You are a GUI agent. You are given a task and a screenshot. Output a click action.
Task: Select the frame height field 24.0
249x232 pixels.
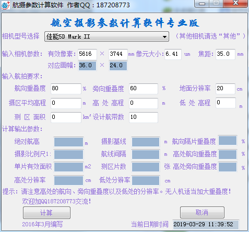pos(118,66)
